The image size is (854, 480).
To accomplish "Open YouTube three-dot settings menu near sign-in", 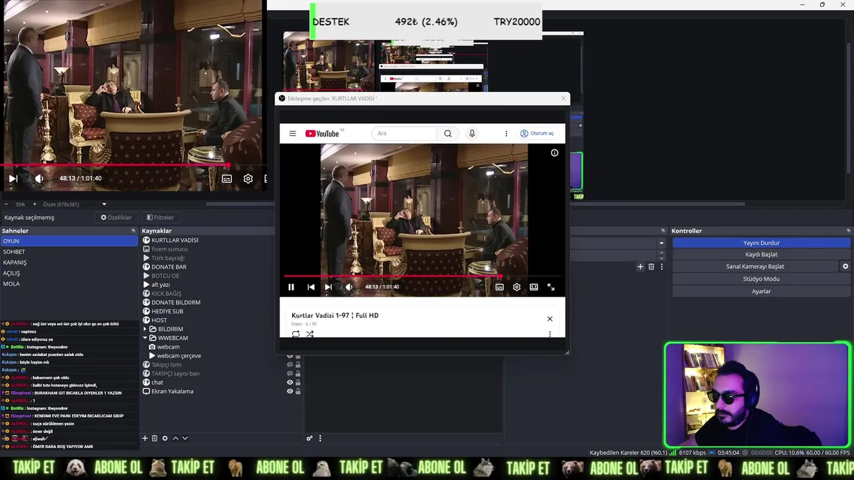I will (506, 133).
